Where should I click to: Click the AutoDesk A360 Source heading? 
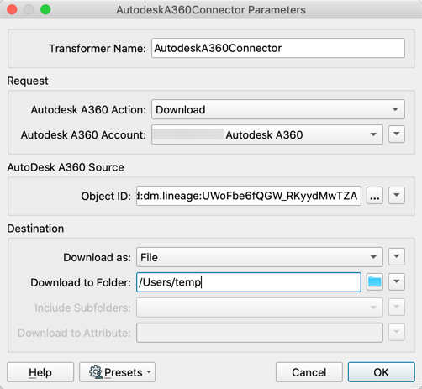point(66,167)
